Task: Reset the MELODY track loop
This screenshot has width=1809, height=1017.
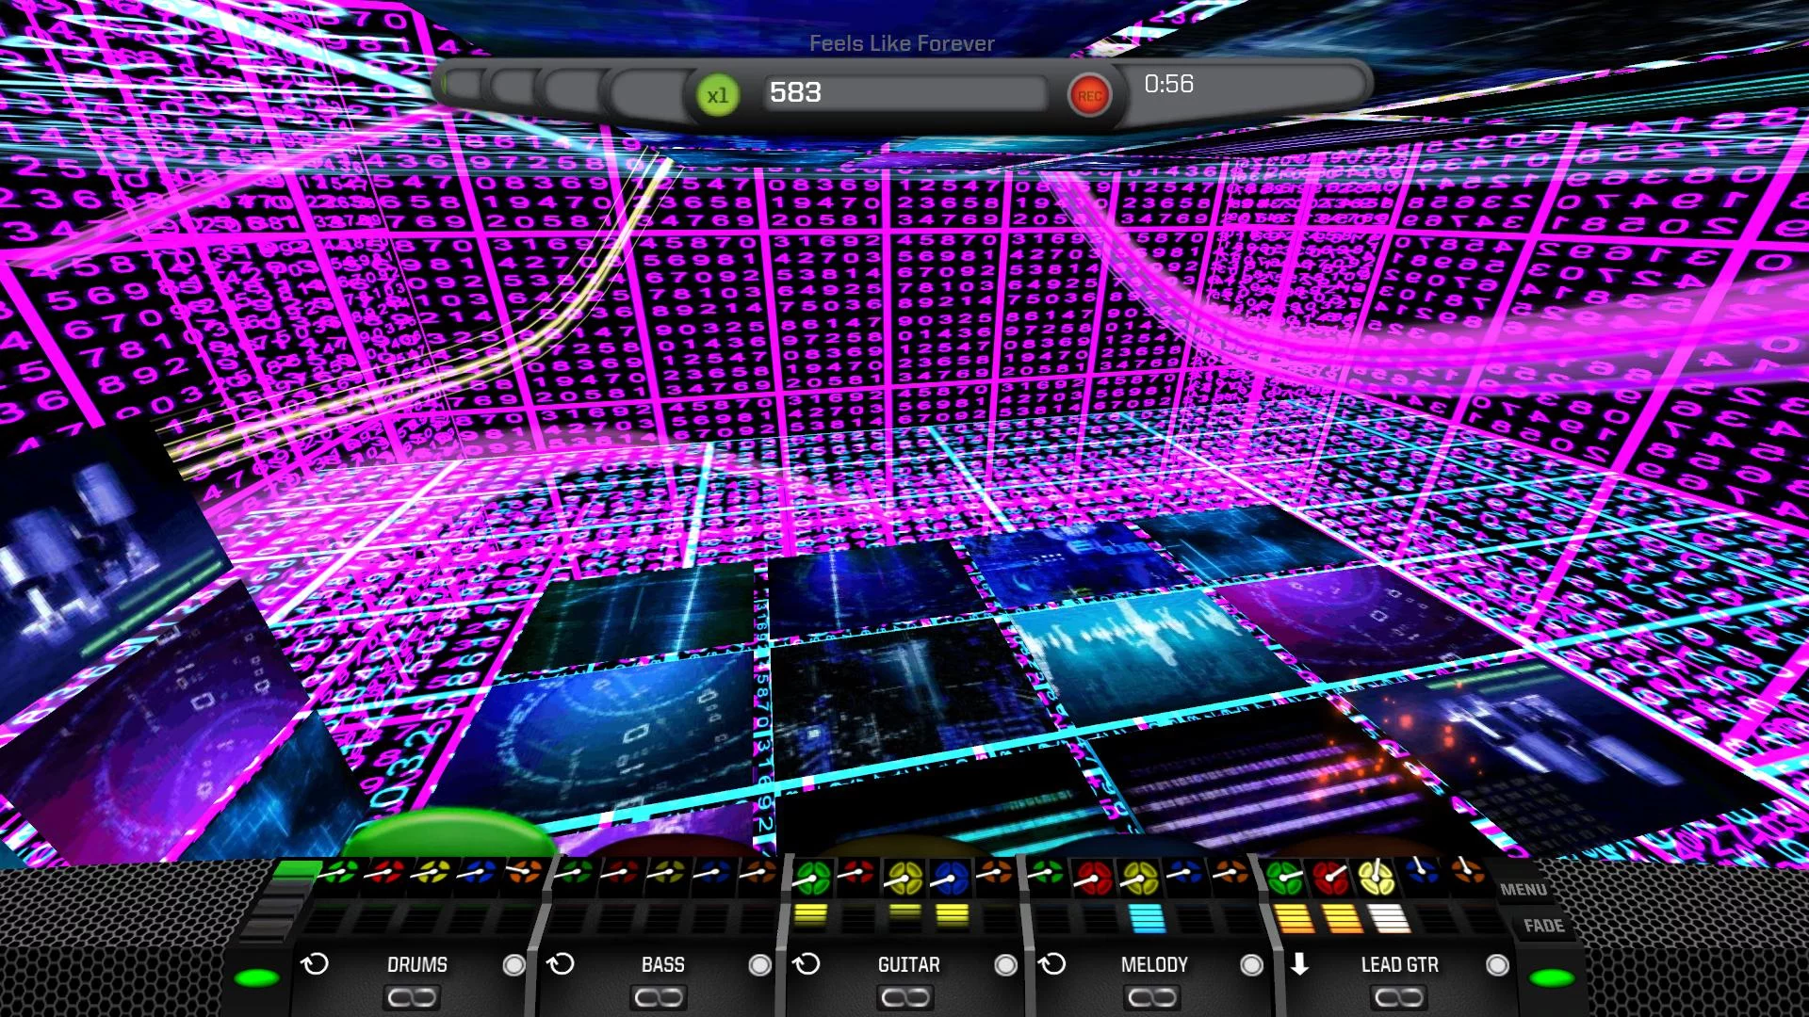Action: coord(1052,964)
